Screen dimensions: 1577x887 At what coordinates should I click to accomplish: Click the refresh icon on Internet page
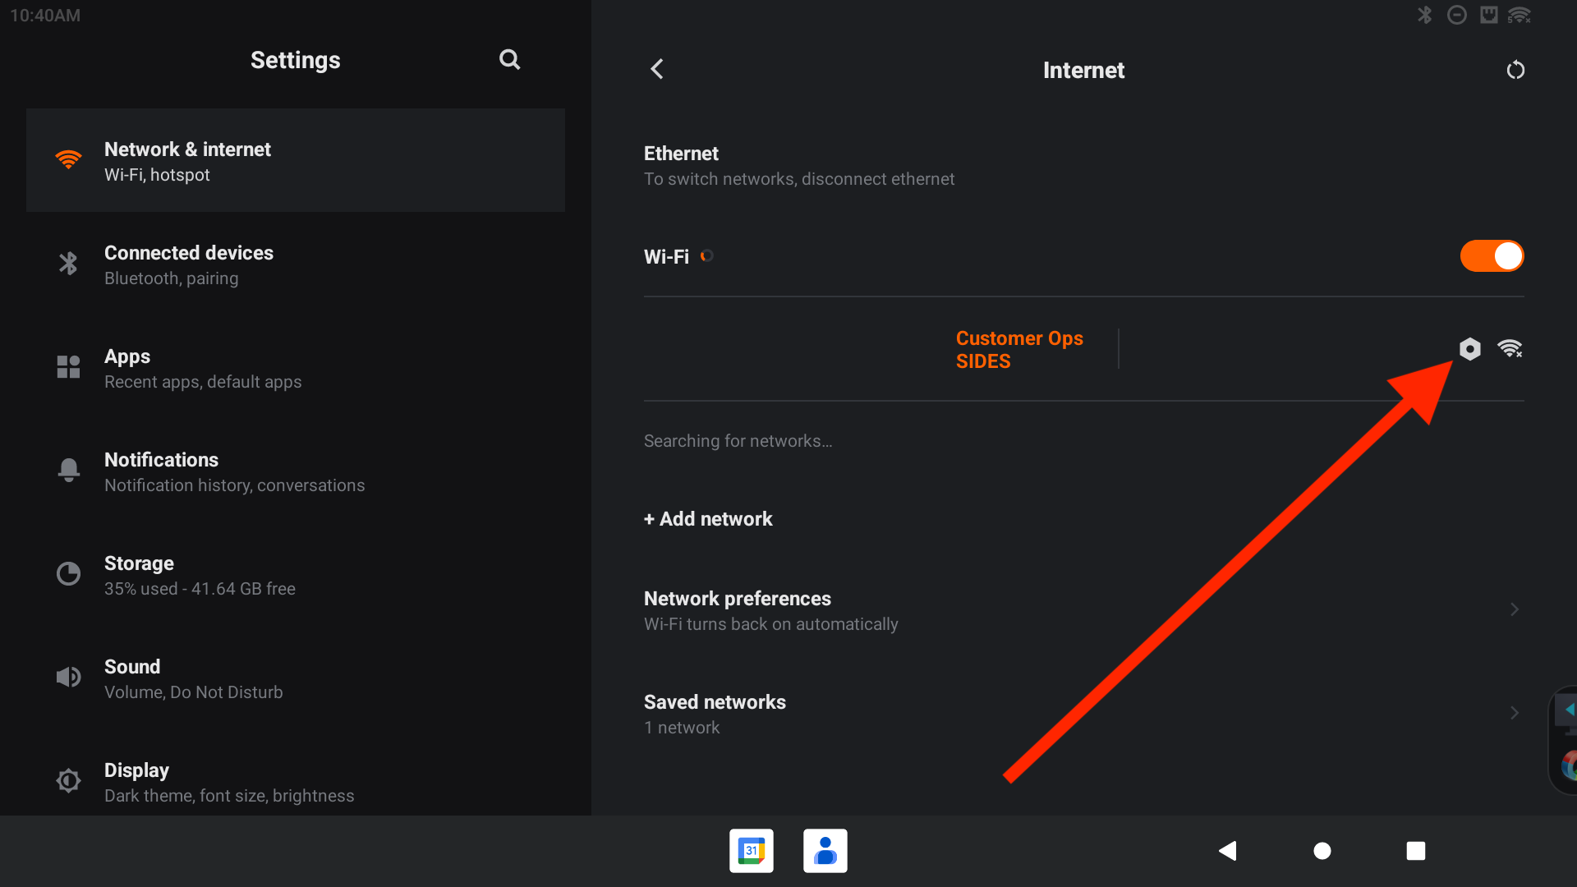pos(1515,71)
